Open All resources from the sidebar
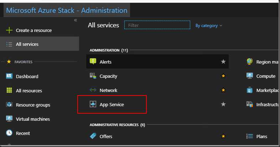The width and height of the screenshot is (280, 147). 28,91
